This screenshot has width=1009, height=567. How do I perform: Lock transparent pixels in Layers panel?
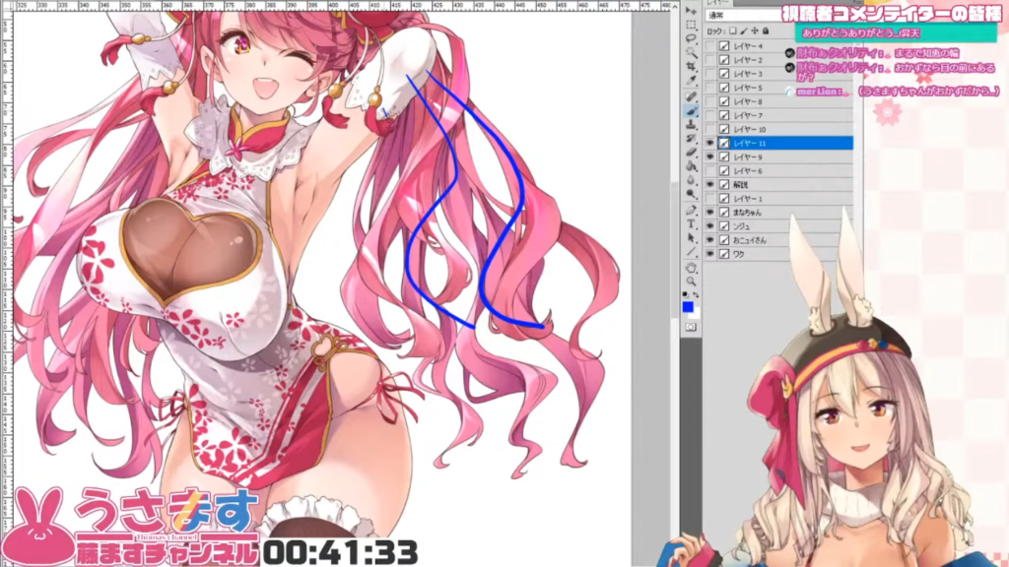tap(733, 31)
